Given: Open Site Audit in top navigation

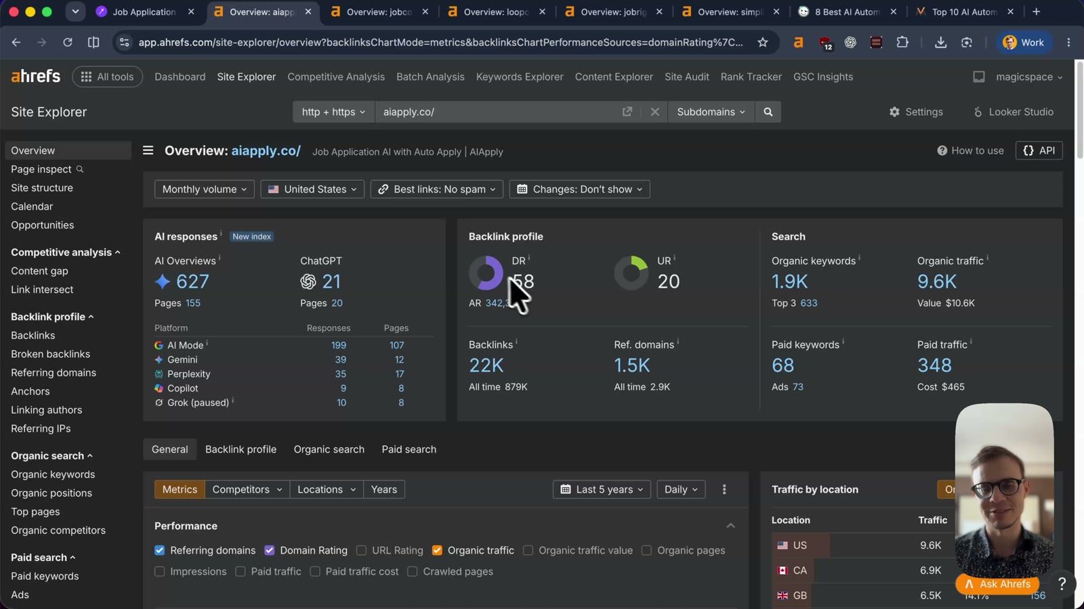Looking at the screenshot, I should click(686, 76).
